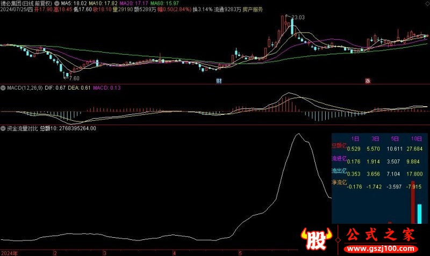Click the date 2024/07/25/四

coord(17,10)
